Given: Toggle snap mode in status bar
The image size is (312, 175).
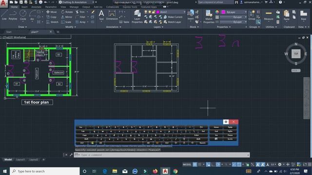Looking at the screenshot, I should coord(199,164).
